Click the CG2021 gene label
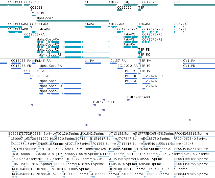 [x=36, y=8]
